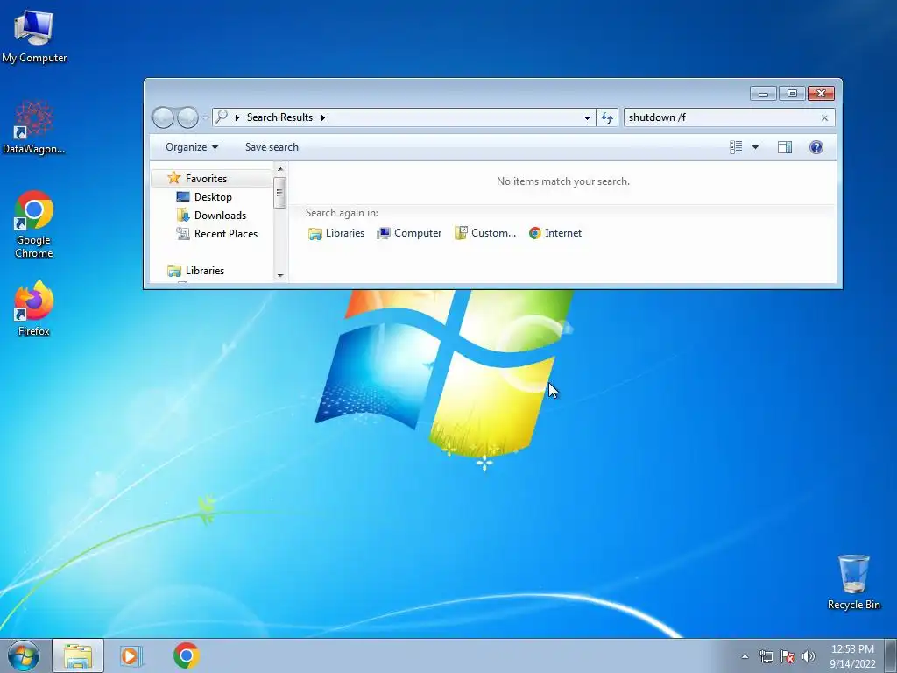Viewport: 897px width, 673px height.
Task: Change the view with view icon
Action: 736,147
